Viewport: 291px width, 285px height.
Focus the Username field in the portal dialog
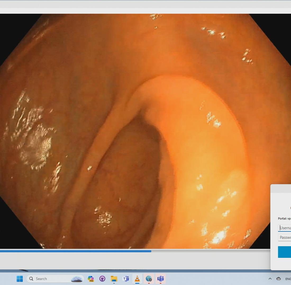tap(284, 228)
